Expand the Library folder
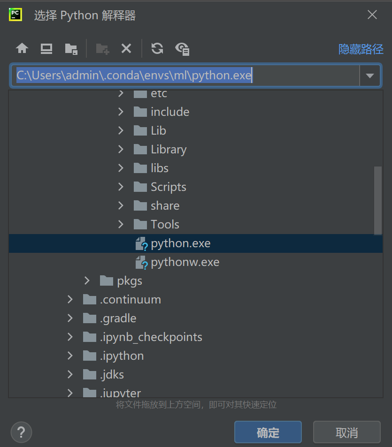392x447 pixels. [x=121, y=149]
